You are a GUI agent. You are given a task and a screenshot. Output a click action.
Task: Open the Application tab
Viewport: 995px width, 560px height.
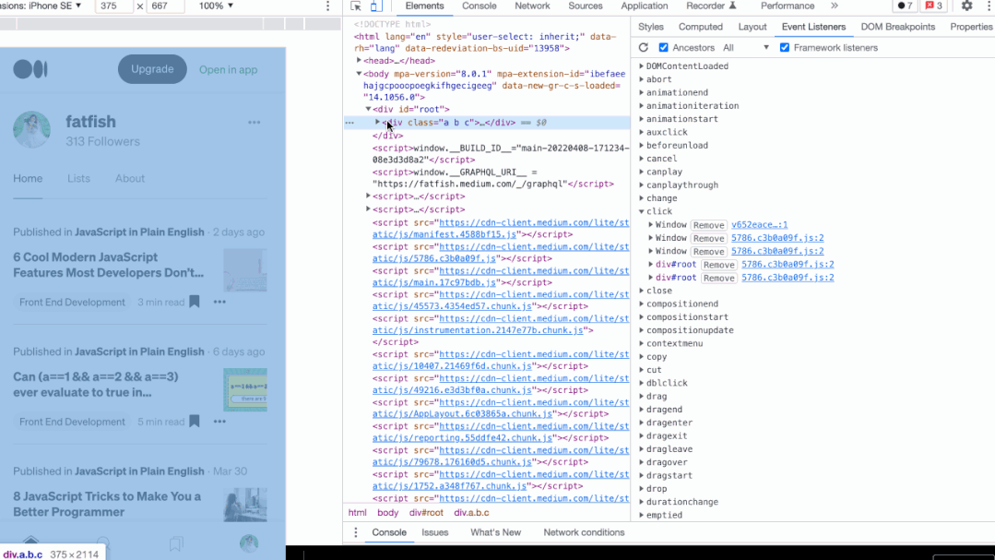coord(644,6)
